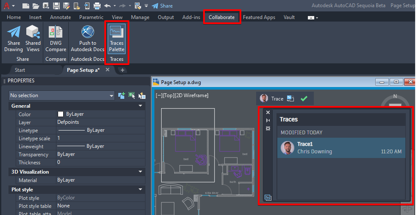416x215 pixels.
Task: Toggle ribbon minimize state button
Action: point(311,18)
